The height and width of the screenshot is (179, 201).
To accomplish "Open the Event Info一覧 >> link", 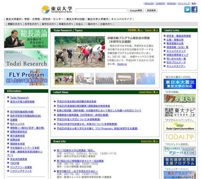I will (x=149, y=141).
